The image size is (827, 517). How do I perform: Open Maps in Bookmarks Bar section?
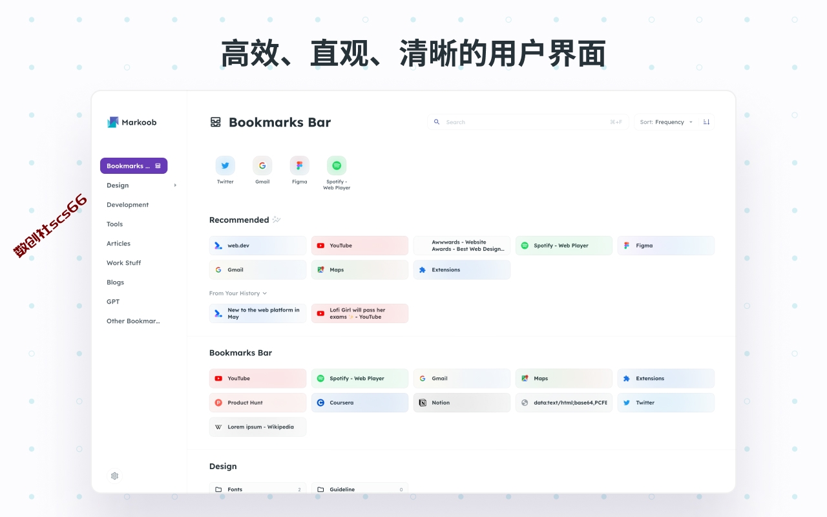pos(564,378)
